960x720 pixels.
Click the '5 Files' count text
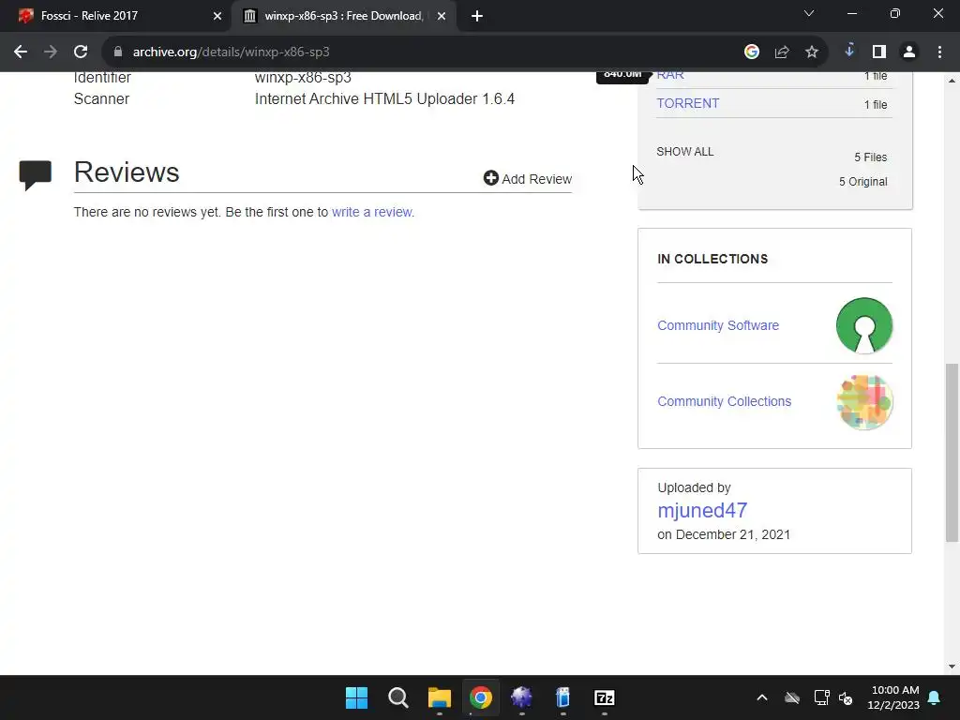(x=871, y=157)
